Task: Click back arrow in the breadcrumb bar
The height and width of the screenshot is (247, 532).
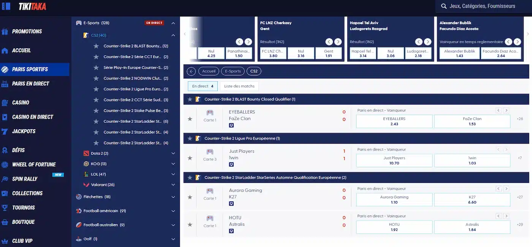Action: coord(191,71)
